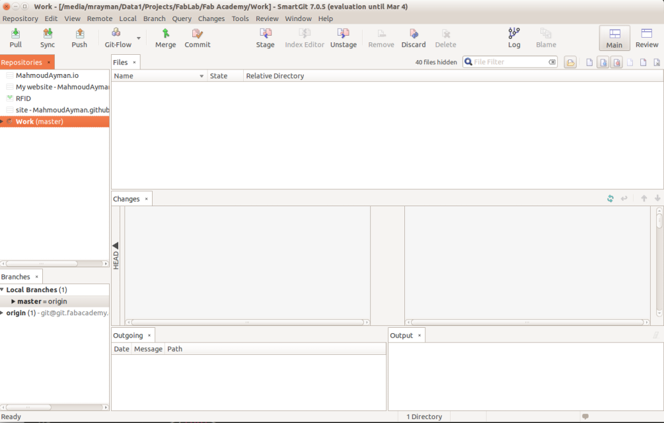Open the Git-Flow dropdown arrow
The width and height of the screenshot is (664, 423).
[139, 38]
